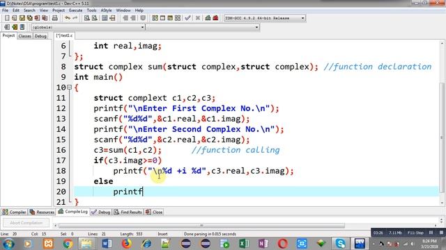
Task: Click the Windows Start button
Action: [x=8, y=244]
